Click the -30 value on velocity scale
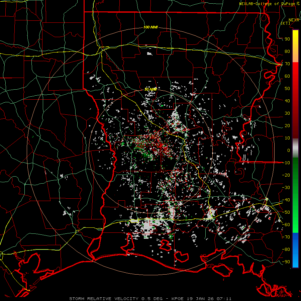This screenshot has width=301, height=301. point(286,188)
